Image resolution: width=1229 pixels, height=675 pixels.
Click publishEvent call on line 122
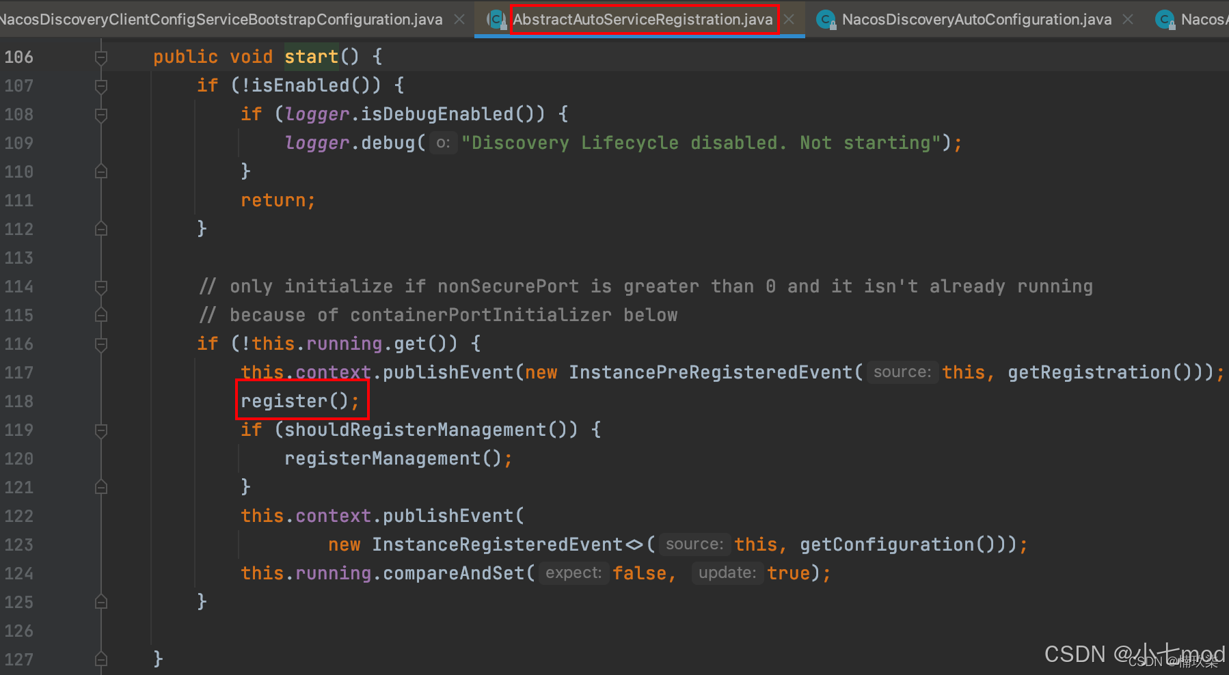click(448, 516)
